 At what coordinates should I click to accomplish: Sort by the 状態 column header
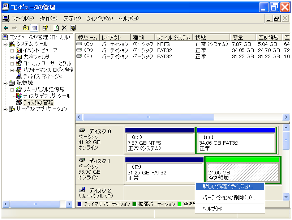211,38
